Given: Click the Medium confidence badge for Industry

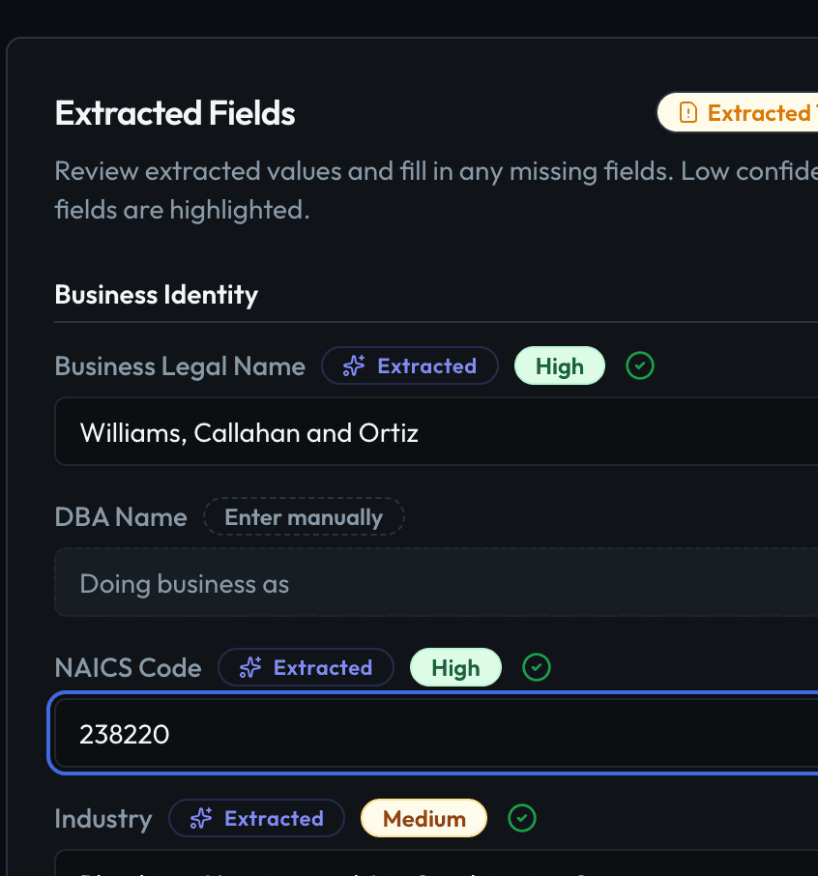Looking at the screenshot, I should point(424,818).
